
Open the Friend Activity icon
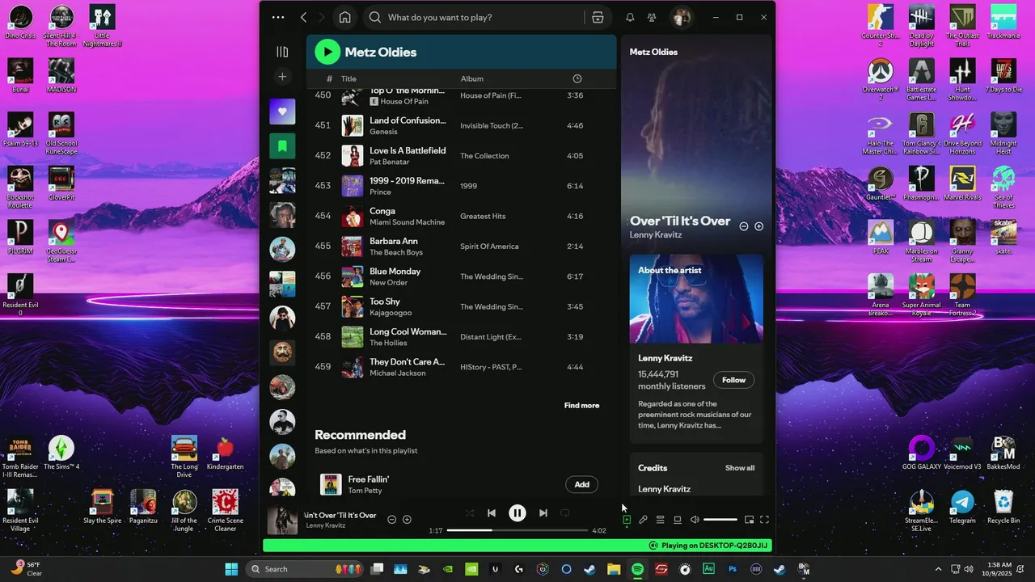[652, 17]
